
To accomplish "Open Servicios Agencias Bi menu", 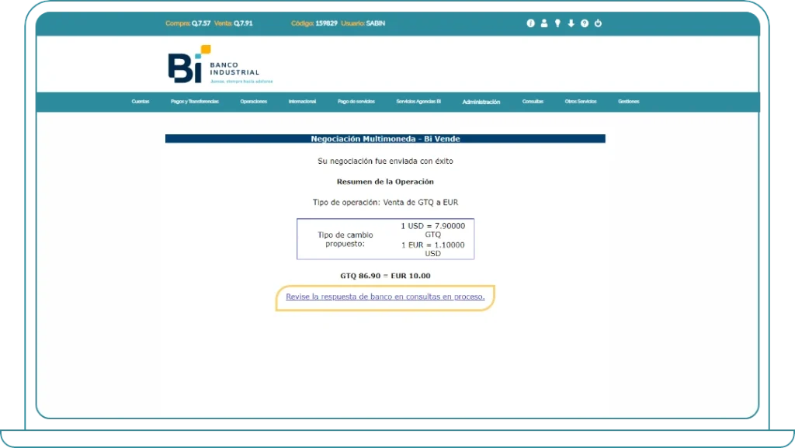I will click(x=418, y=102).
